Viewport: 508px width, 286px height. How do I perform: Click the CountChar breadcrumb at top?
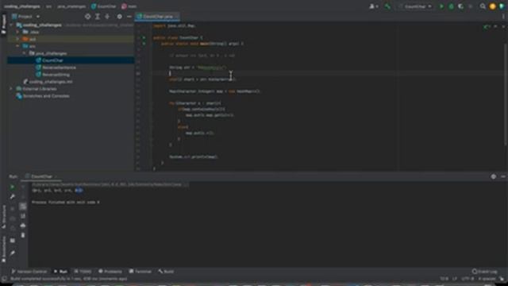[x=104, y=6]
